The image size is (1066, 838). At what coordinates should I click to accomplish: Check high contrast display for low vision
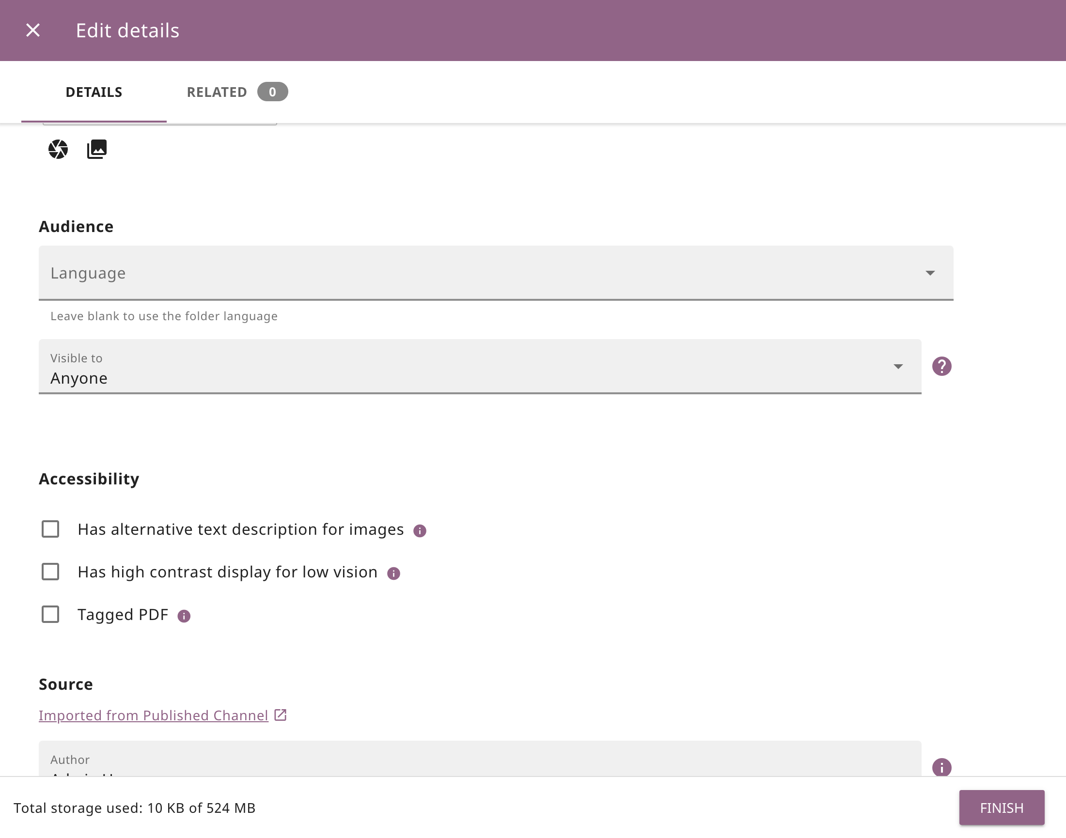point(50,572)
